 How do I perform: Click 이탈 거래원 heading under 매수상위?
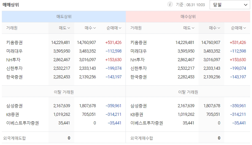188,92
